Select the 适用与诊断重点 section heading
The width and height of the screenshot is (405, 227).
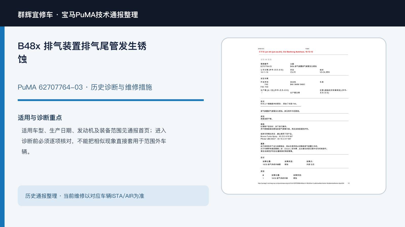pos(40,118)
